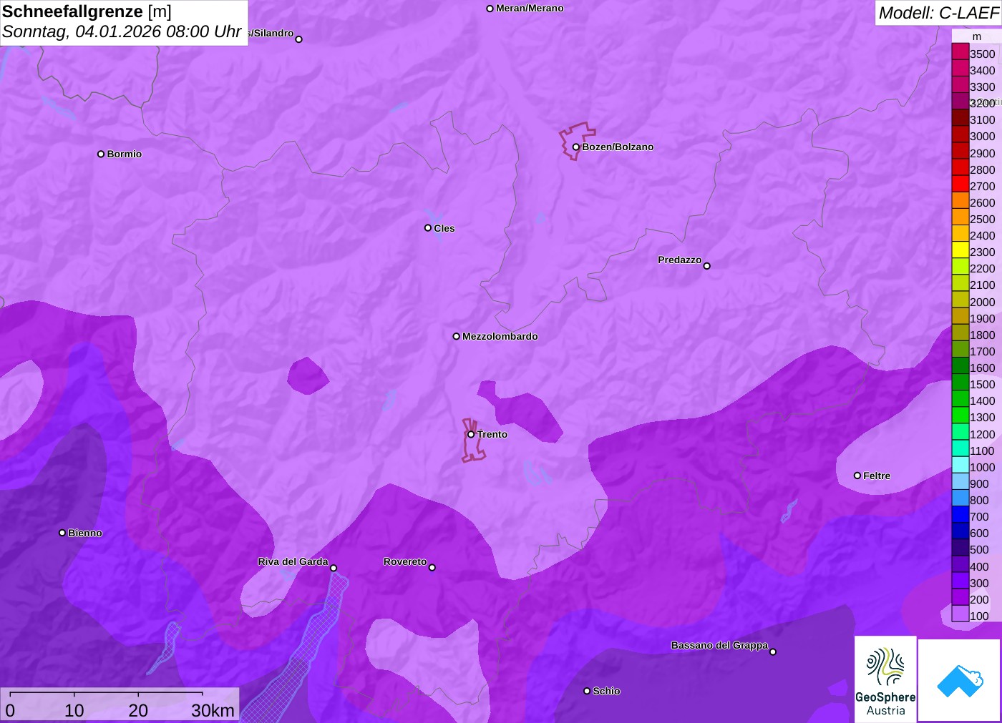
Task: Select the blue 700 m legend swatch
Action: (x=960, y=514)
